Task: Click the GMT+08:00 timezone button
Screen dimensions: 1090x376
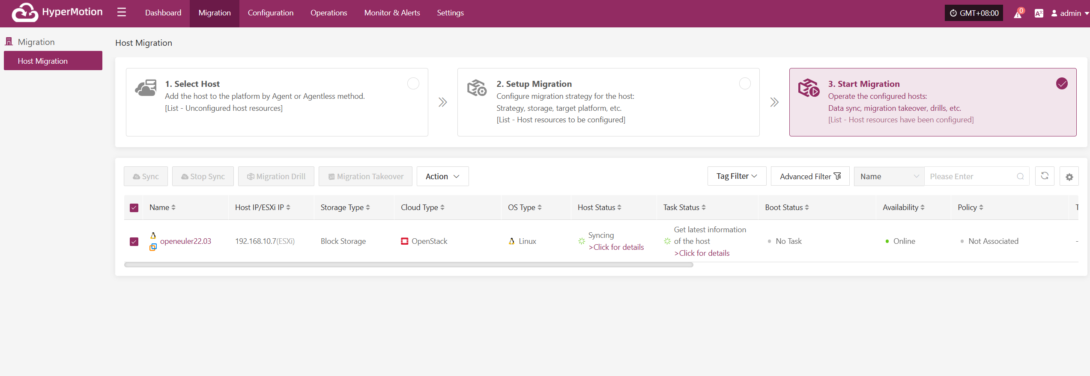Action: click(x=974, y=13)
